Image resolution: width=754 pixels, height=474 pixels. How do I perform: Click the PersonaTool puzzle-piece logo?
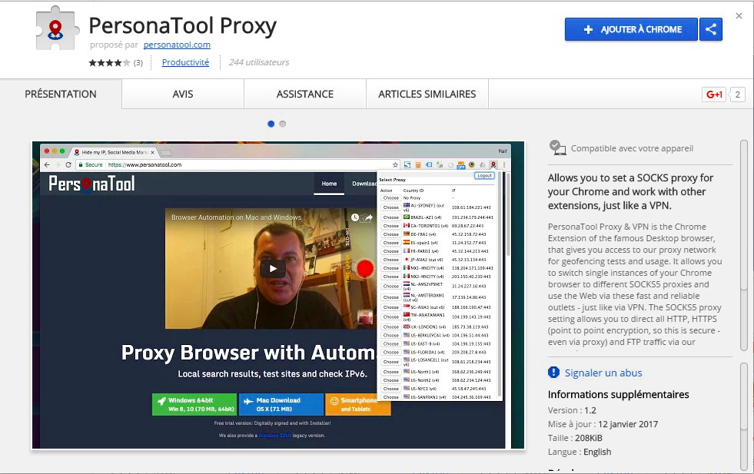pyautogui.click(x=54, y=28)
